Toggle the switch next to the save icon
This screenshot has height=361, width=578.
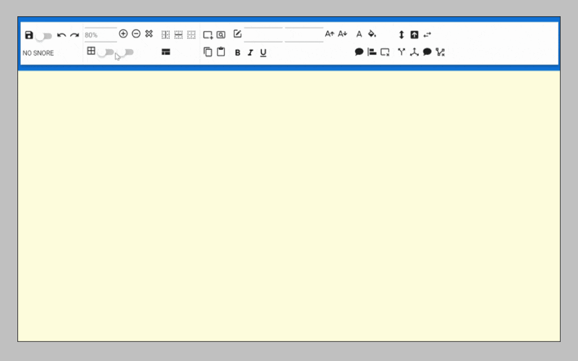(x=43, y=36)
